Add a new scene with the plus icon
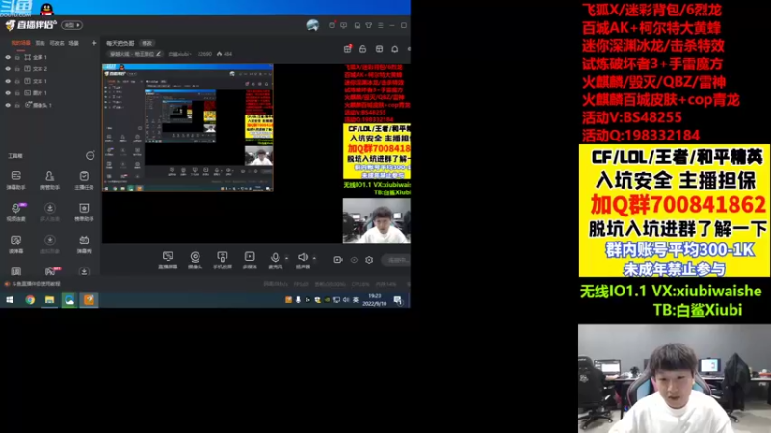Viewport: 771px width, 433px height. tap(93, 43)
